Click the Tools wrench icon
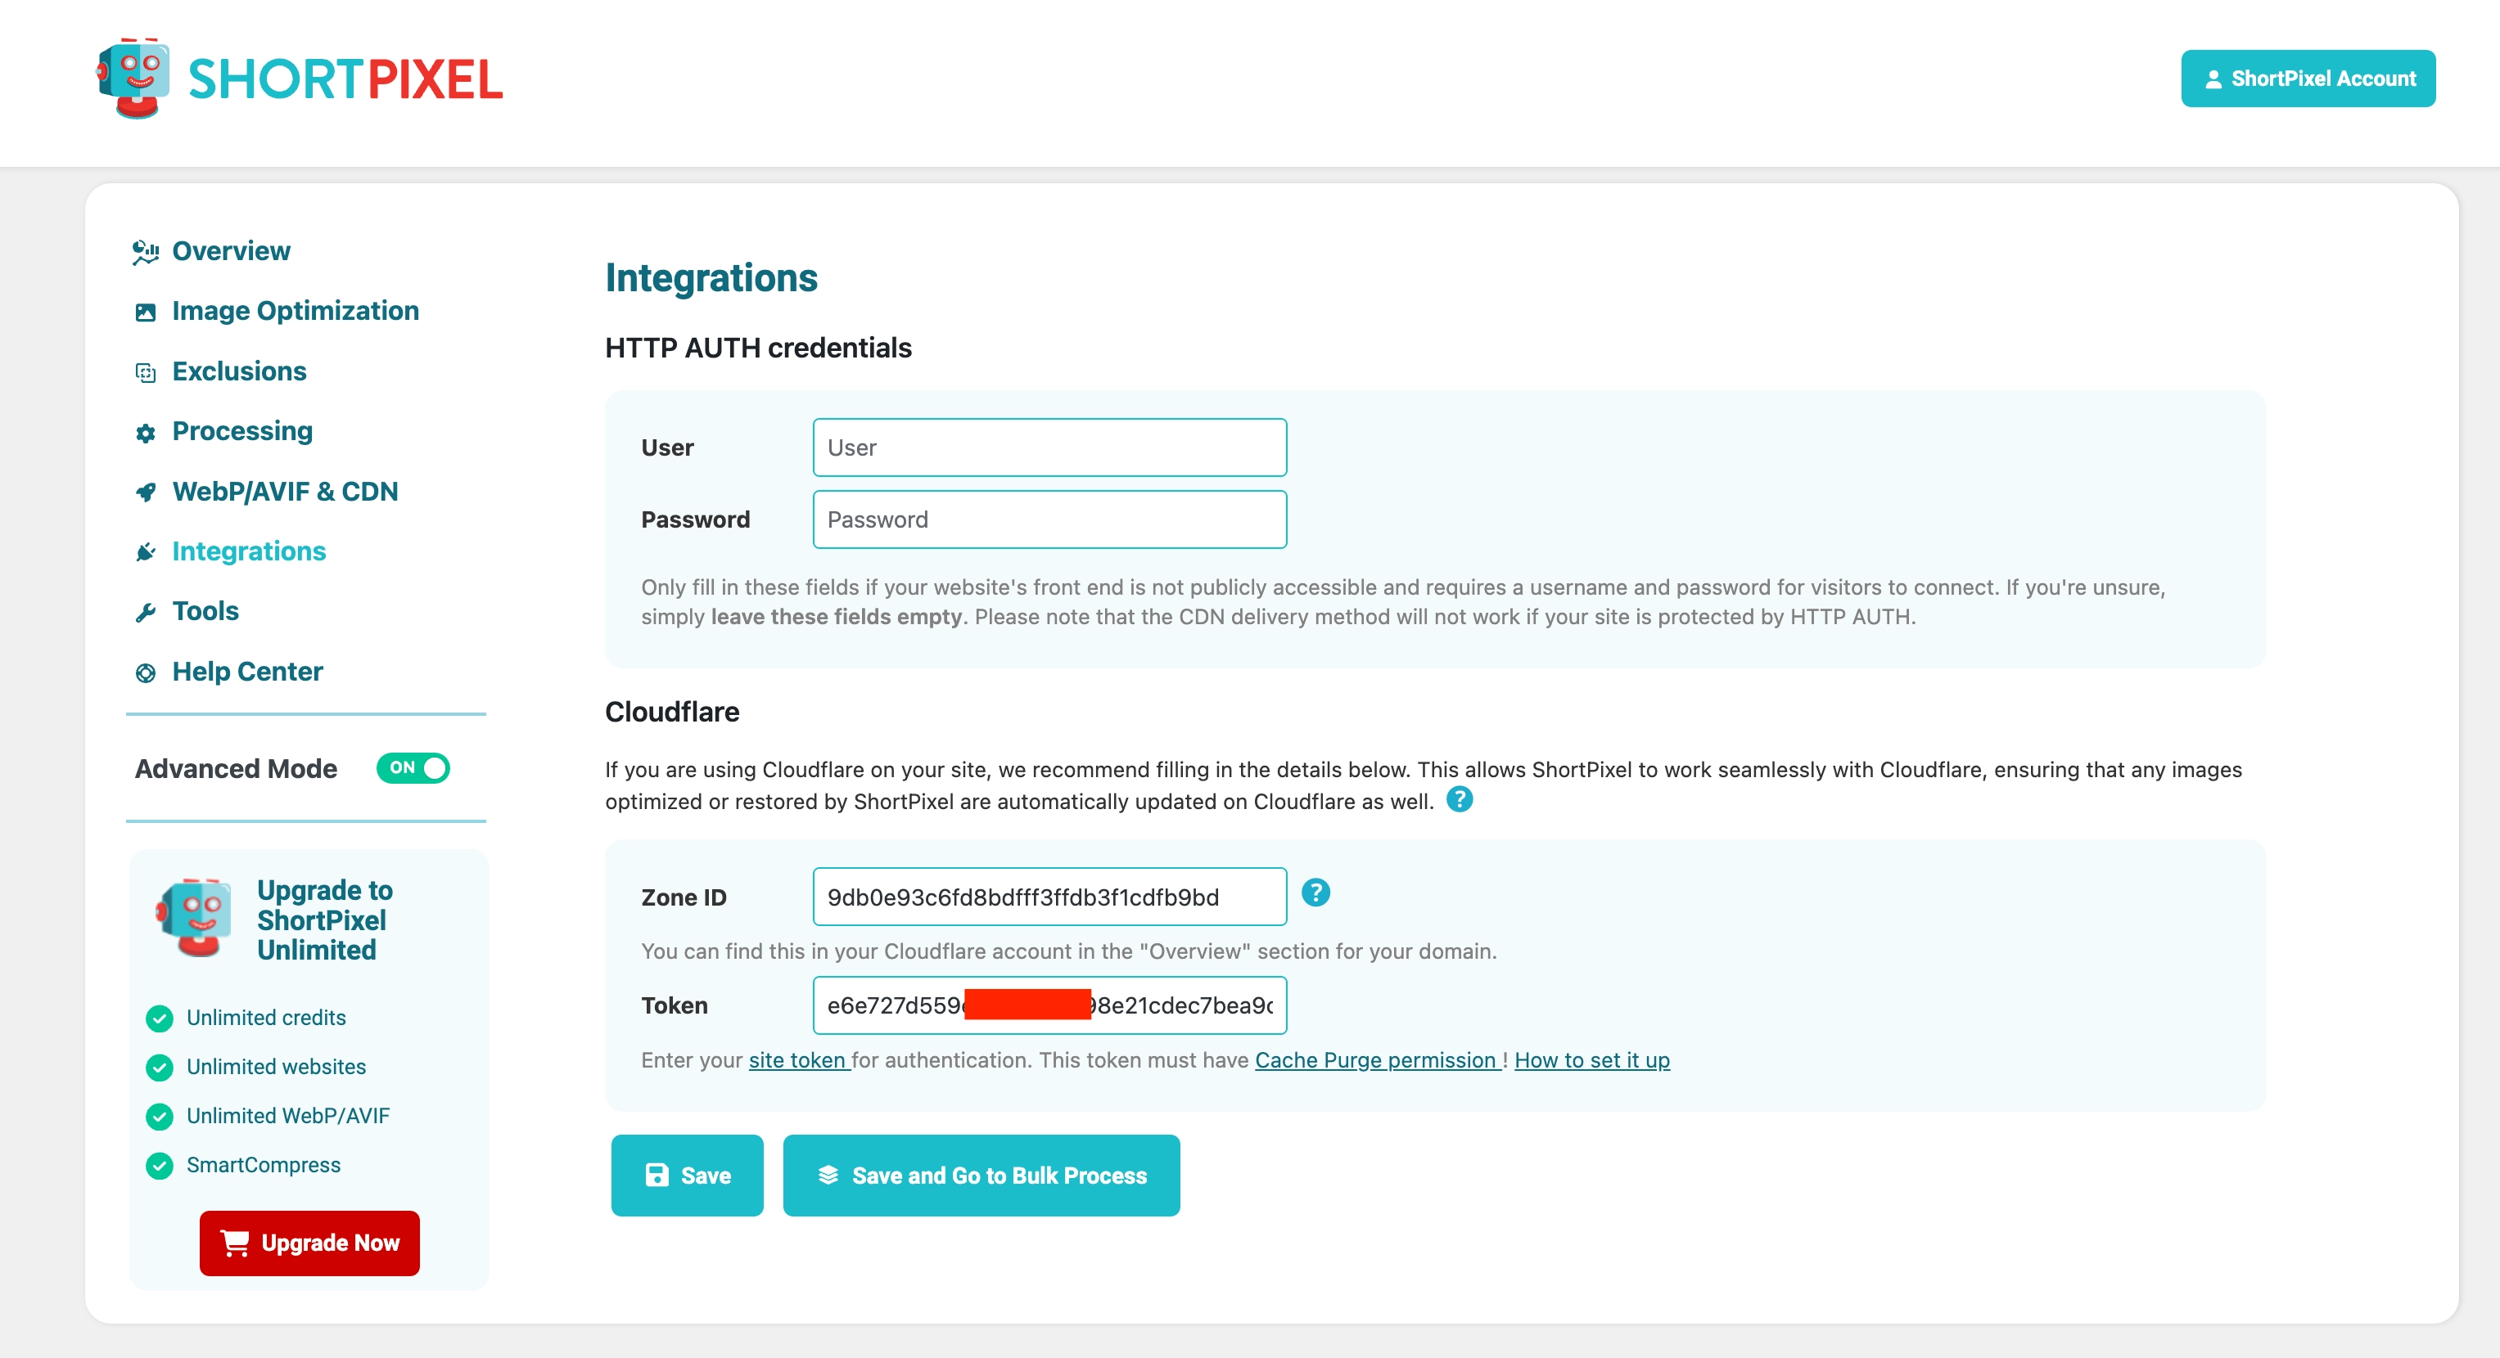The width and height of the screenshot is (2500, 1358). 146,612
